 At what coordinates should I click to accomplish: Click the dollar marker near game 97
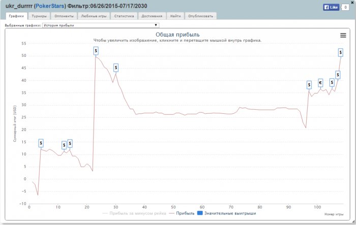(x=309, y=85)
